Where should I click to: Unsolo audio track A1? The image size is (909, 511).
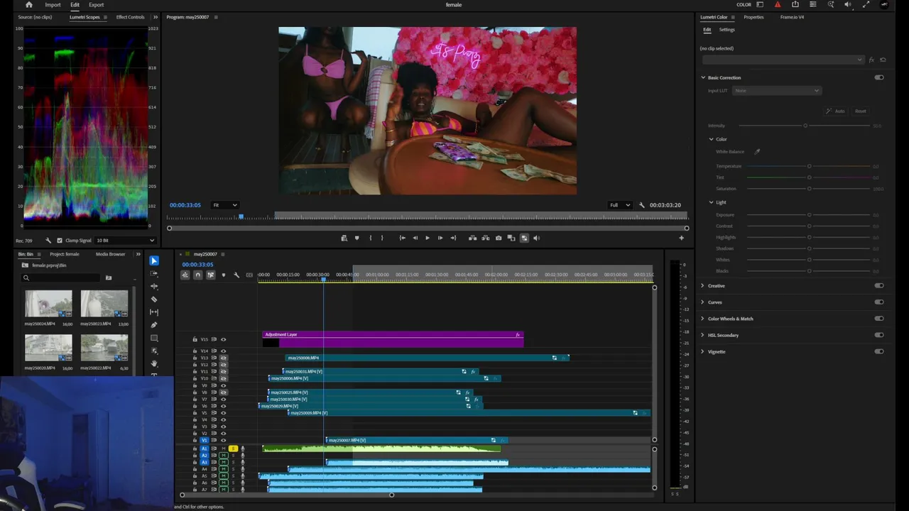[x=232, y=449]
